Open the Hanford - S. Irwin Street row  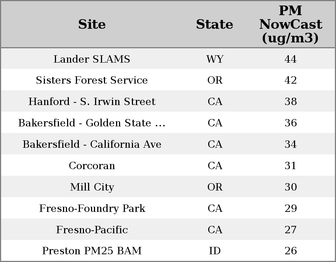point(92,102)
